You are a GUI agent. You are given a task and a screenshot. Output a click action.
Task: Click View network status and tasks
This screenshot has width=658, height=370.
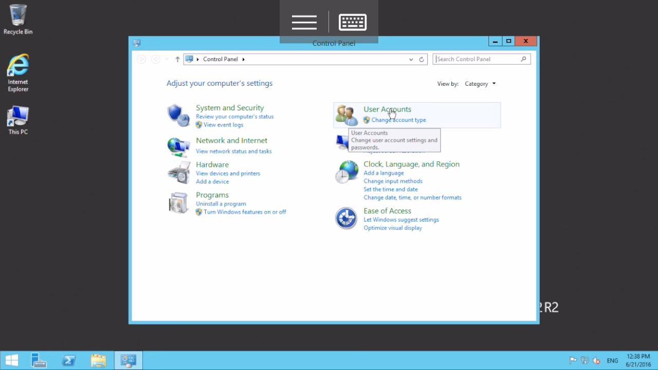tap(233, 151)
